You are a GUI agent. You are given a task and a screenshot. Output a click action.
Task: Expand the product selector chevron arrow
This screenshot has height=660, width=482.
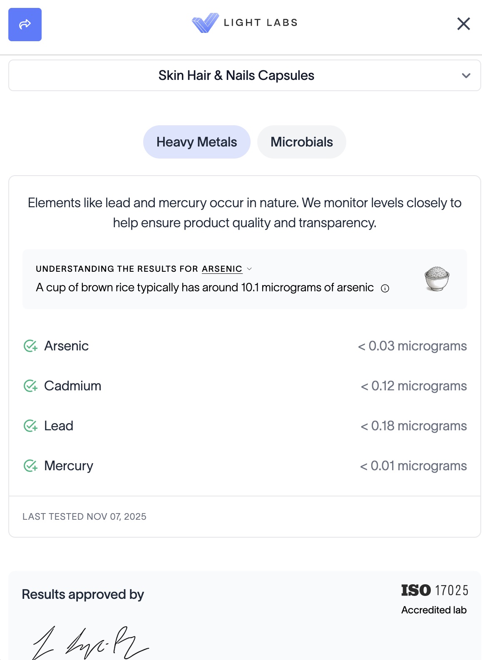click(x=466, y=76)
